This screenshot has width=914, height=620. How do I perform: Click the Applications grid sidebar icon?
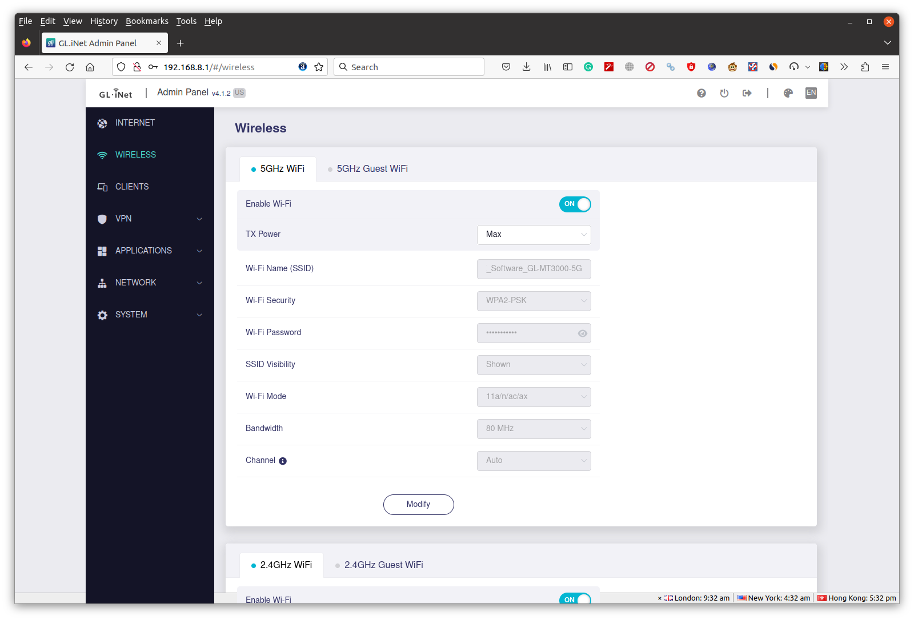tap(102, 251)
